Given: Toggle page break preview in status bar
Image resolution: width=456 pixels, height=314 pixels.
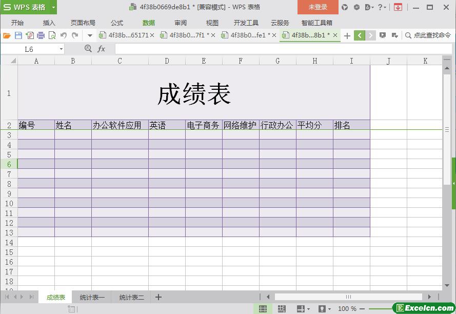Looking at the screenshot, I should point(282,309).
